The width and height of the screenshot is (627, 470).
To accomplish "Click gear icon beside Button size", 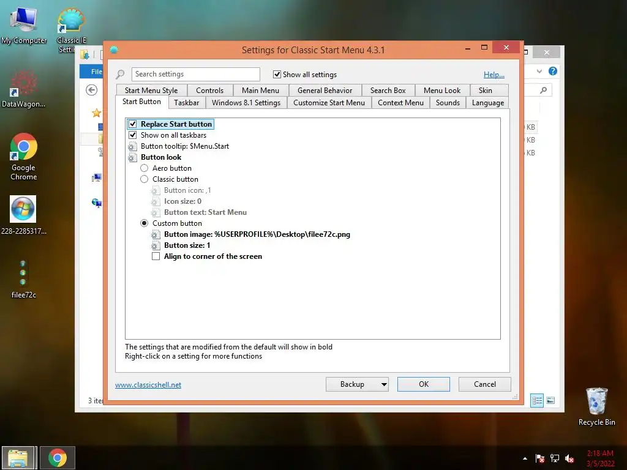I will pos(156,245).
